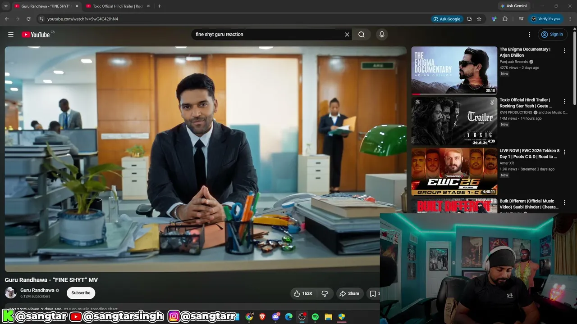
Task: Click the page vertical scrollbar
Action: tap(575, 68)
